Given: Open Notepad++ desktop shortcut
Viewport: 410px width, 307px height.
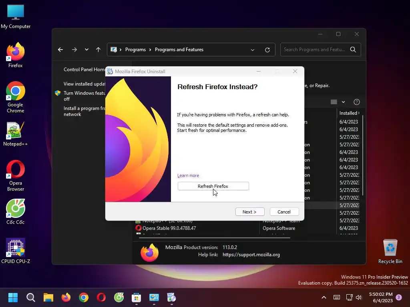Looking at the screenshot, I should pos(16,134).
